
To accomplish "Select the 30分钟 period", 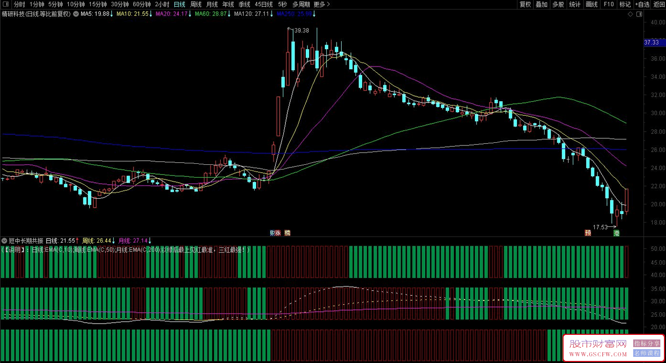I will coord(120,4).
